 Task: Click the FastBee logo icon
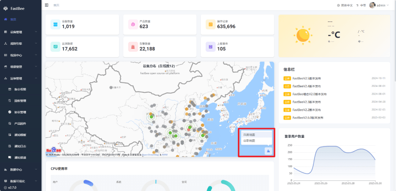click(x=5, y=8)
